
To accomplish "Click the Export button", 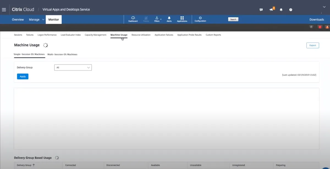I will (x=312, y=45).
